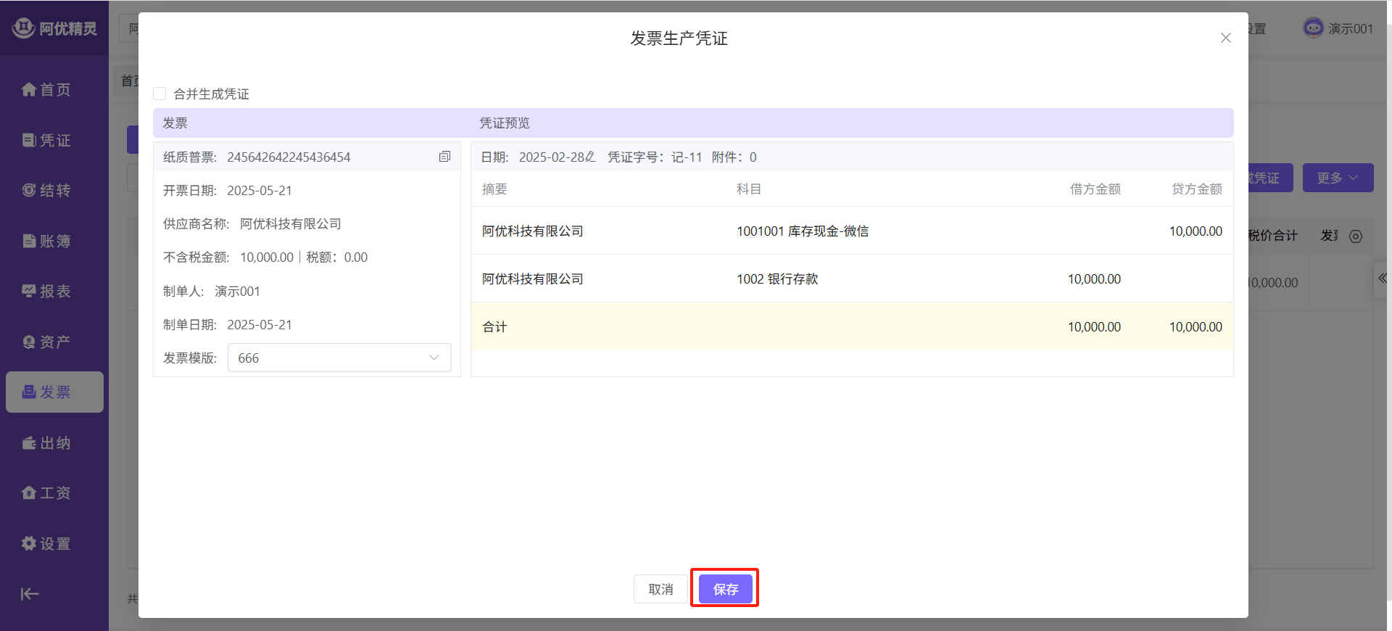
Task: Select 报表 from the sidebar
Action: [46, 291]
